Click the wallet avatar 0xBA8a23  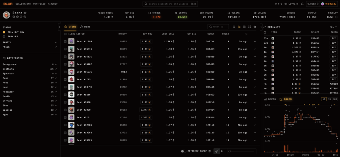coord(323,4)
